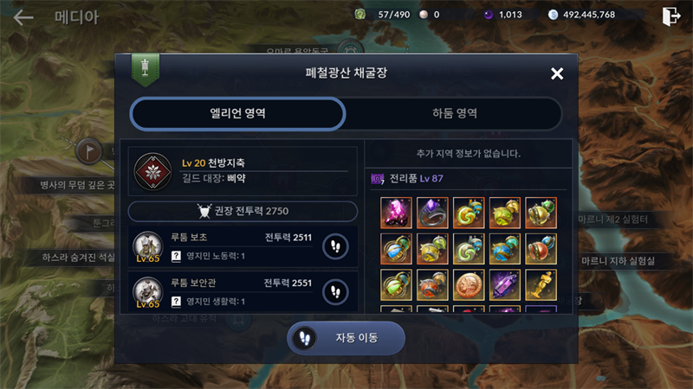Image resolution: width=693 pixels, height=389 pixels.
Task: Click the 루툼 보초 monster portrait
Action: [x=147, y=246]
